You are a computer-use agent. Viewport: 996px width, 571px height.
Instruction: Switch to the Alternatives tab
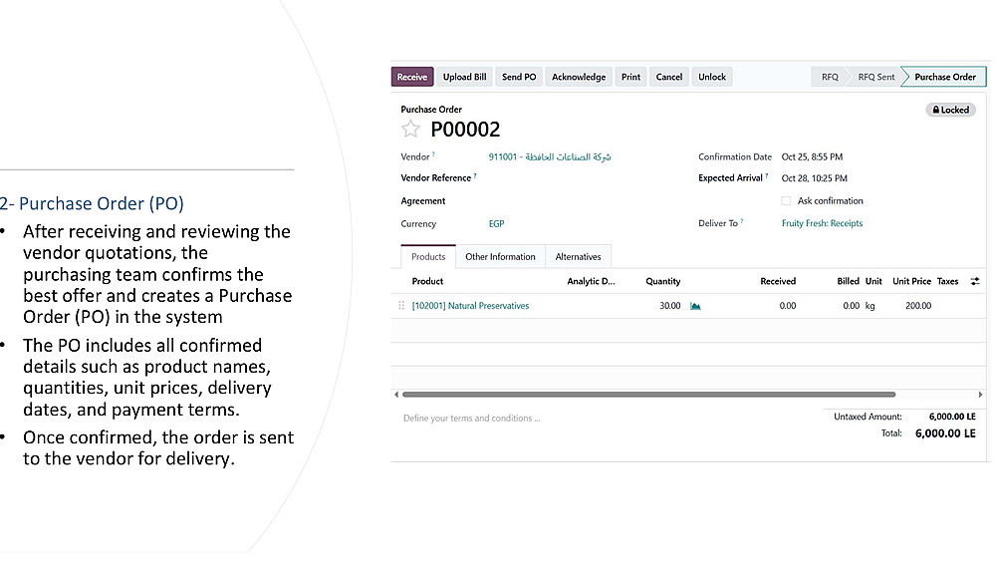578,257
